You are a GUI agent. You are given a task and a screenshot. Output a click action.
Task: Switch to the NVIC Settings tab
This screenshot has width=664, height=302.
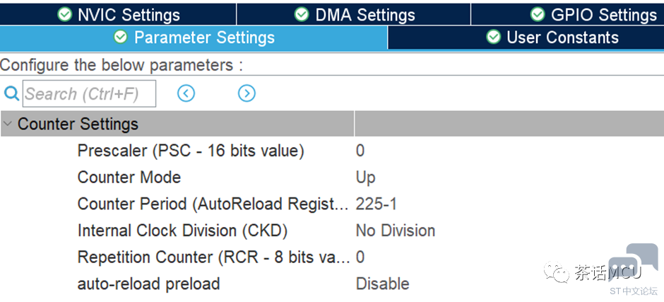(118, 14)
